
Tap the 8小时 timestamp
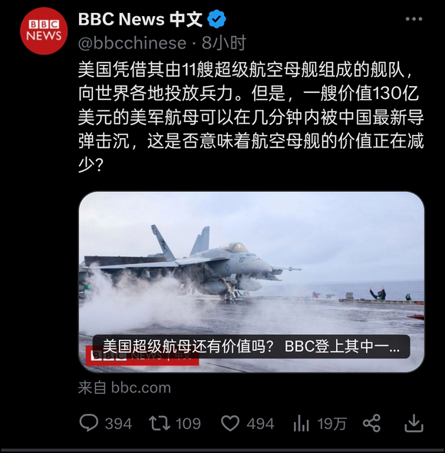pyautogui.click(x=224, y=43)
